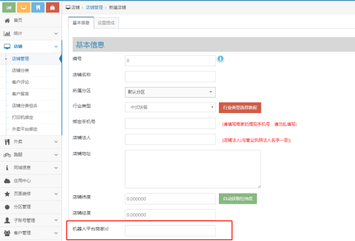Expand the 统计 sidebar section
The height and width of the screenshot is (241, 355).
click(31, 33)
